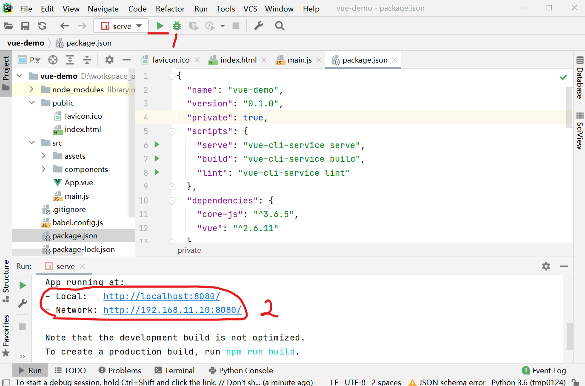Open the Event Log

click(544, 370)
